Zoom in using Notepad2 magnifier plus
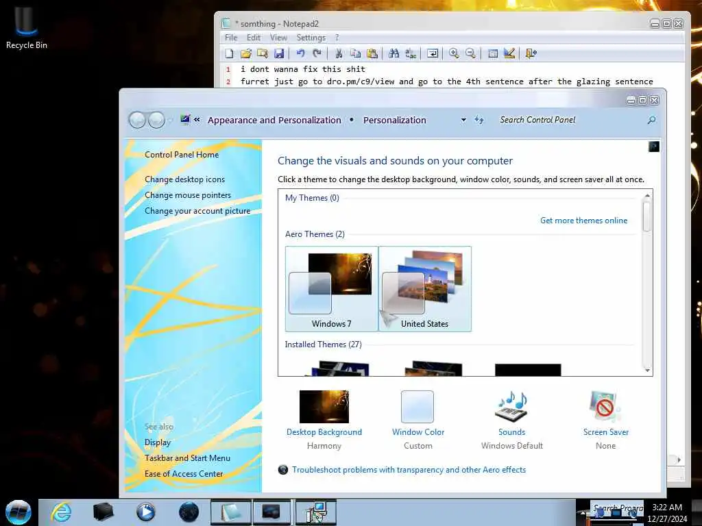This screenshot has width=702, height=526. click(454, 53)
